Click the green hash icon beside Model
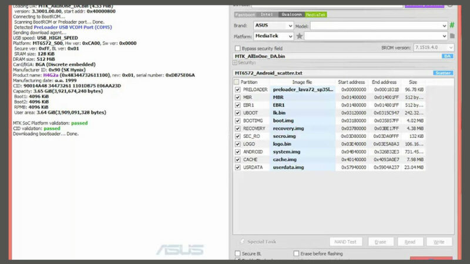The width and height of the screenshot is (470, 264). click(452, 25)
